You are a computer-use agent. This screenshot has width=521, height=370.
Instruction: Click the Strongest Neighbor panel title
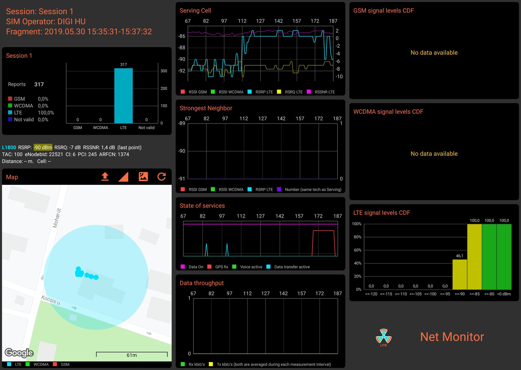click(x=206, y=108)
